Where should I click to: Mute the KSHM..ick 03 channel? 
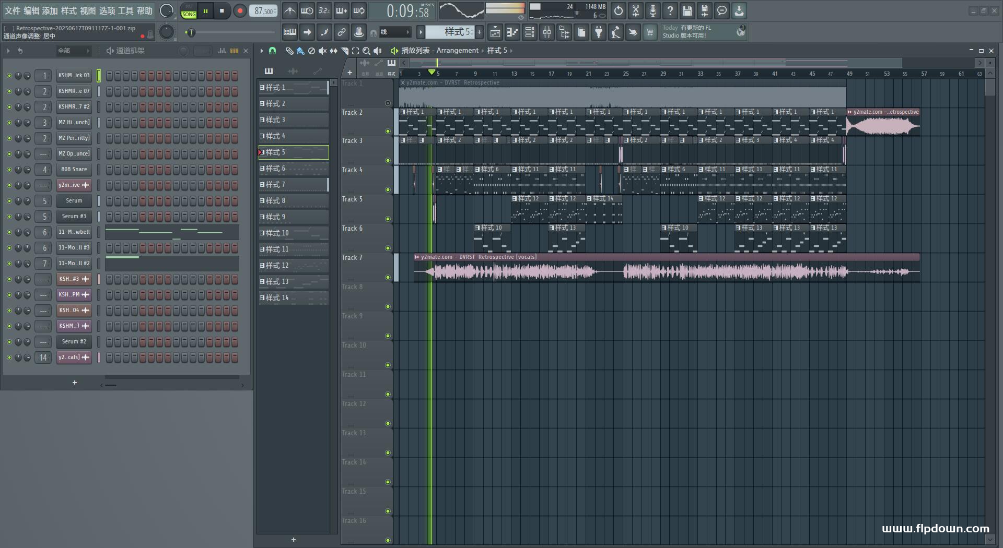[x=9, y=76]
